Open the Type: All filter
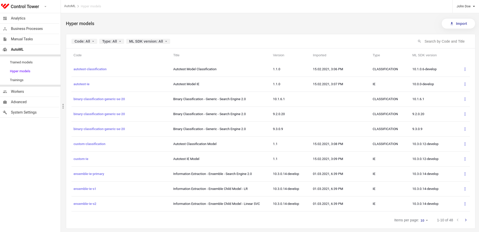479x232 pixels. tap(112, 41)
